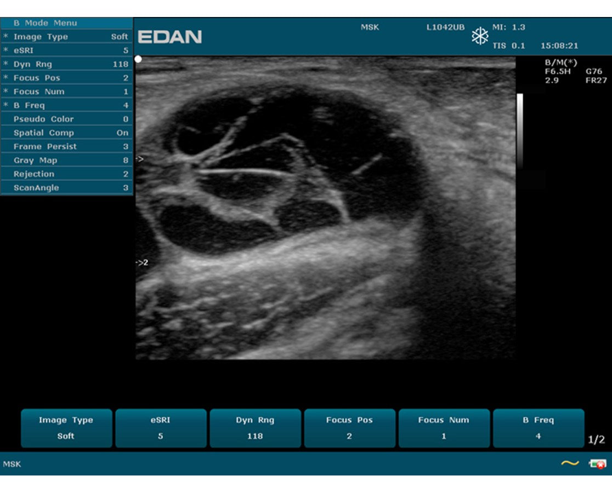Select Dyn Rng 118 menu row
Screen dimensions: 612x493
coord(67,64)
